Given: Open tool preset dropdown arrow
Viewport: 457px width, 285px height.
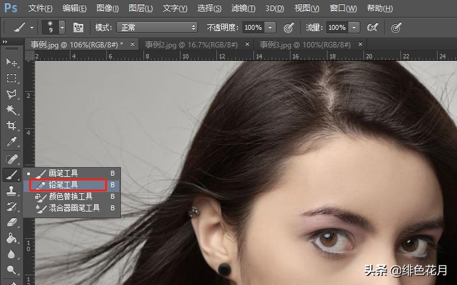Looking at the screenshot, I should coord(32,28).
